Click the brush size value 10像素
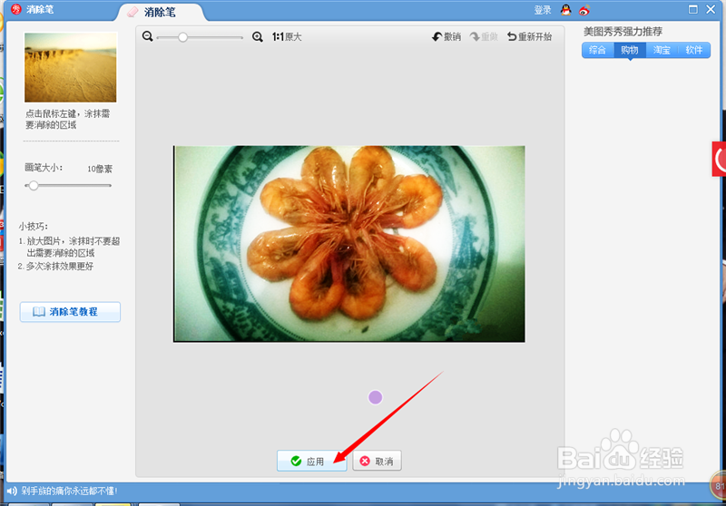This screenshot has height=506, width=726. click(100, 169)
